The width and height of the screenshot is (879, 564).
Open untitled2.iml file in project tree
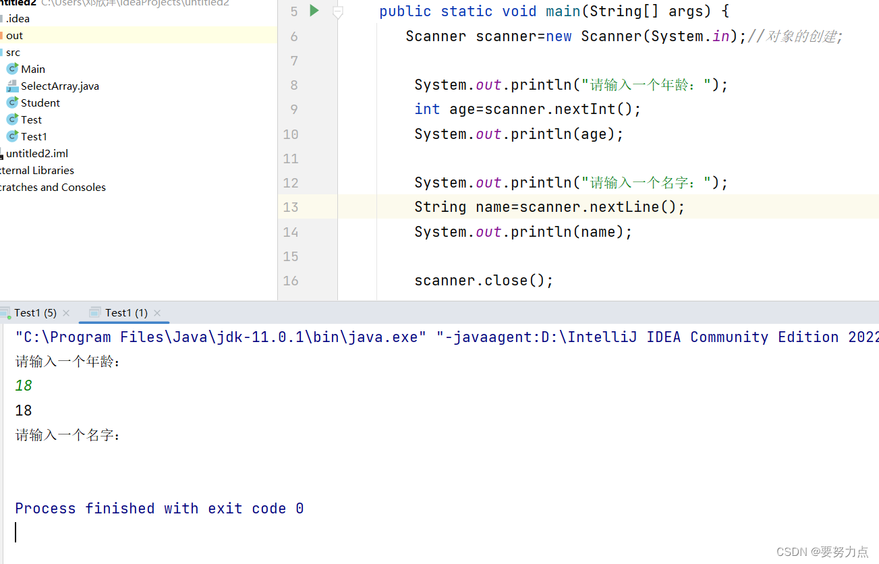pos(37,153)
